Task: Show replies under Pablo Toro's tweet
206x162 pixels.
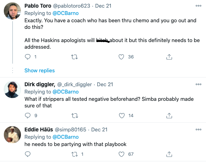Action: (x=39, y=71)
